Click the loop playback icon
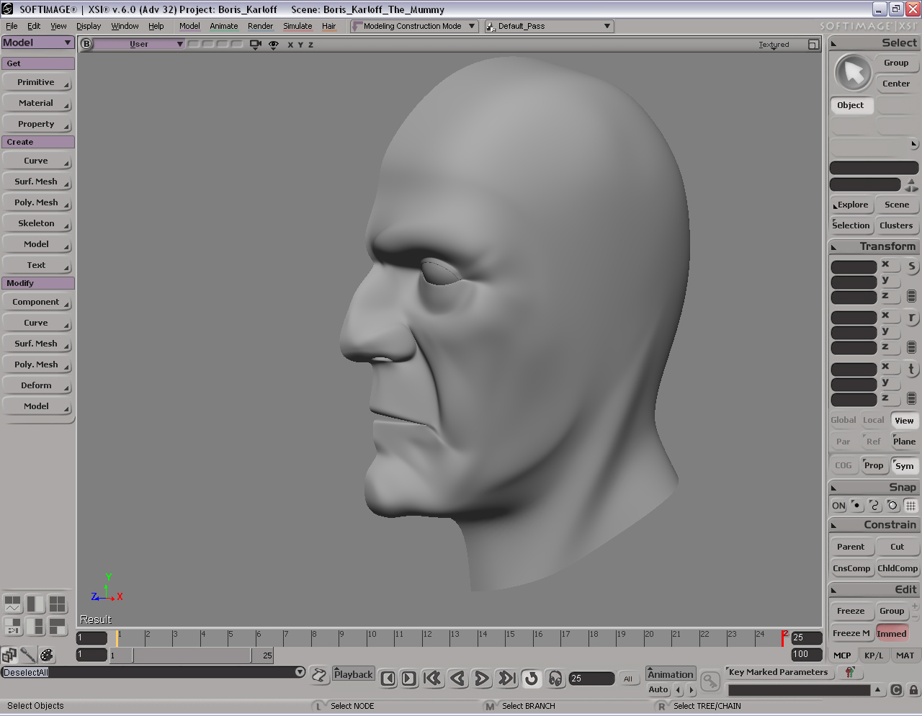The image size is (922, 716). [x=531, y=679]
